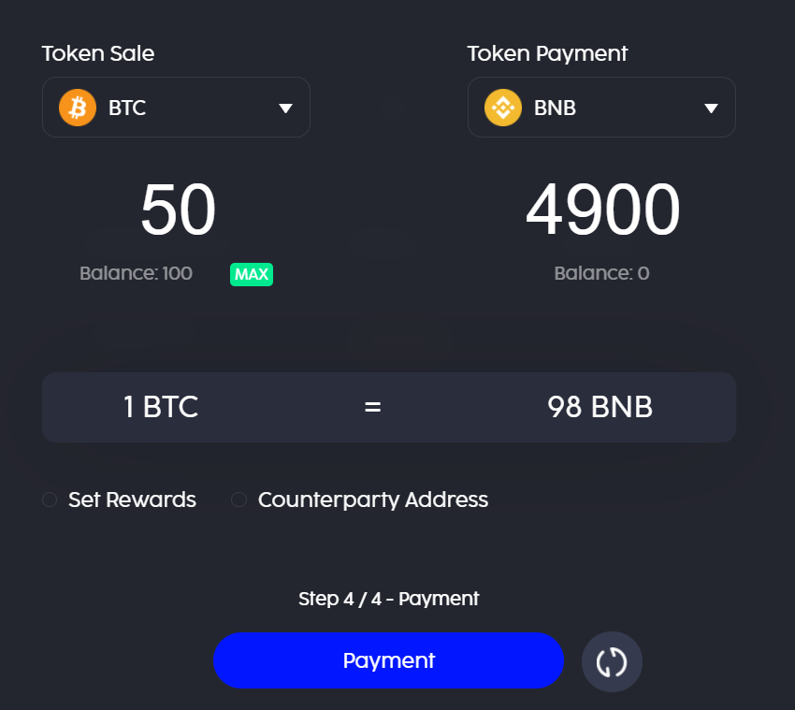This screenshot has width=795, height=710.
Task: Click the blue Payment button
Action: 388,660
